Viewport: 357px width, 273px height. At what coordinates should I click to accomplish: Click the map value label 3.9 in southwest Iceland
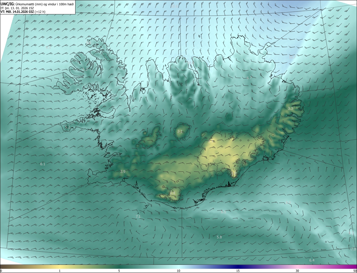pyautogui.click(x=123, y=171)
